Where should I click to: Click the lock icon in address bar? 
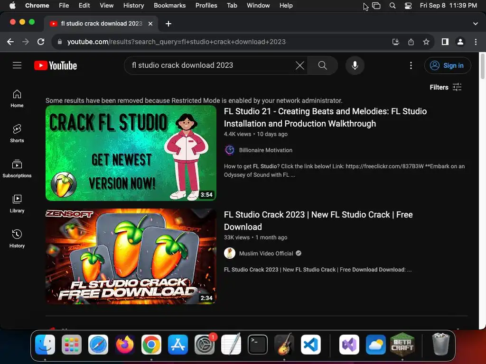60,42
